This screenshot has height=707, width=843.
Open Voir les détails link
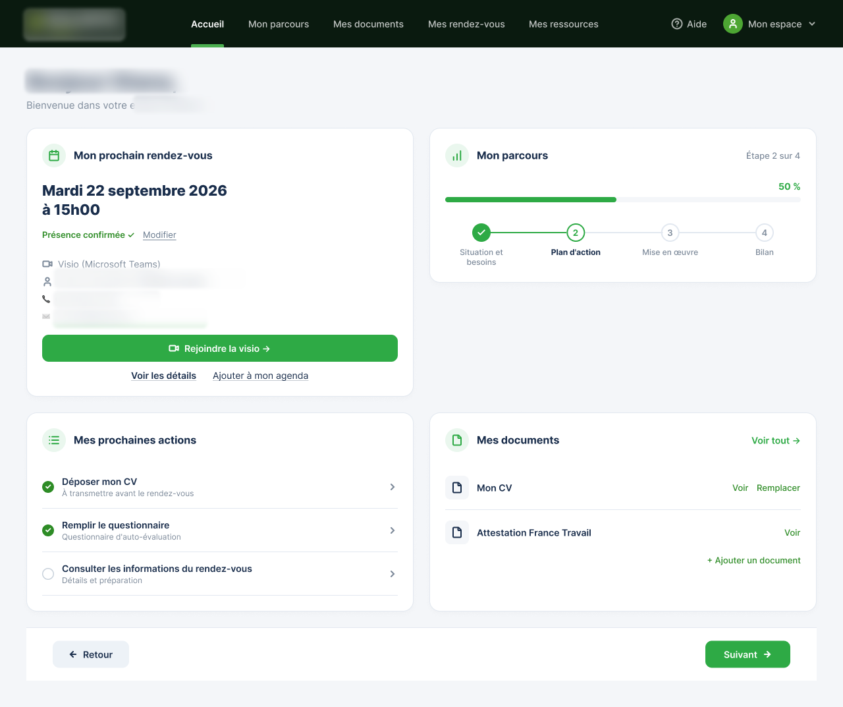click(163, 376)
